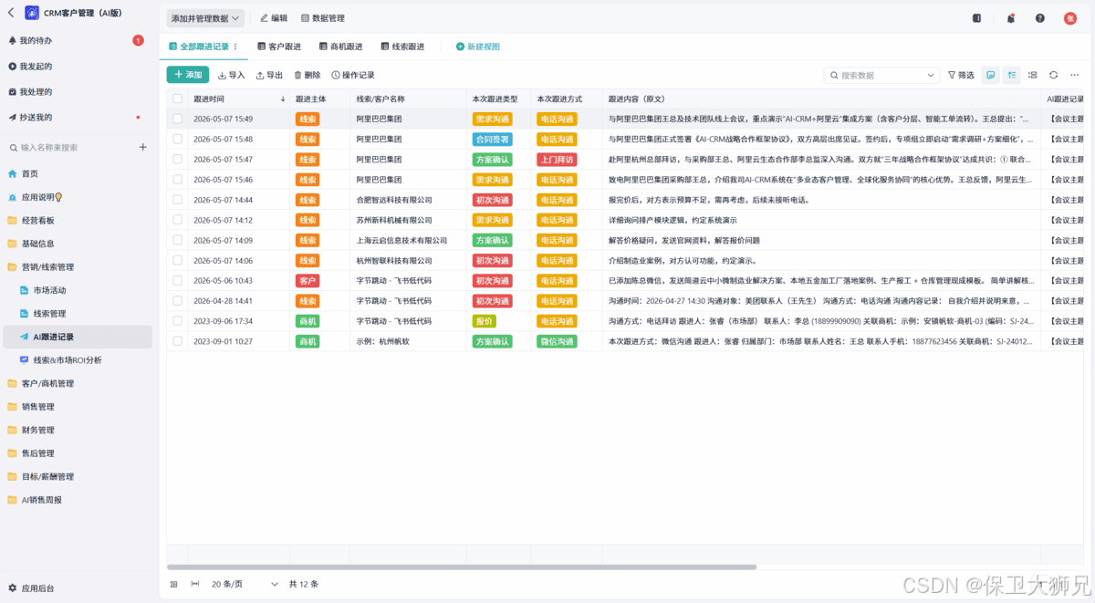Click the 筛选 filter button
Viewport: 1095px width, 603px height.
coord(961,76)
